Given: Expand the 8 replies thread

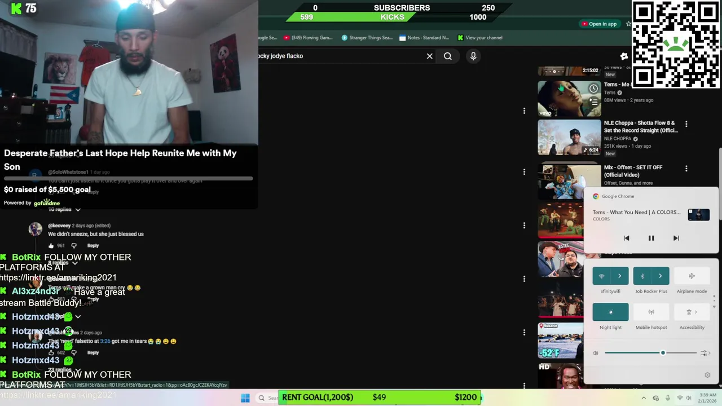Looking at the screenshot, I should (x=63, y=263).
